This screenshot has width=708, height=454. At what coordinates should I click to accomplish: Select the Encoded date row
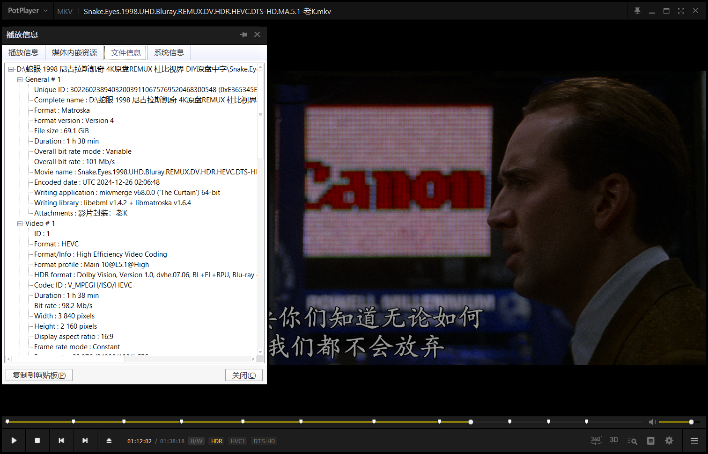tap(97, 182)
